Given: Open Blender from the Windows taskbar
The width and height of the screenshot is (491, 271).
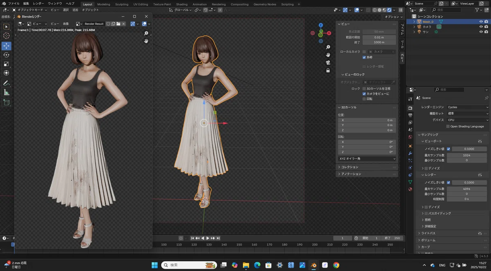Looking at the screenshot, I should [x=313, y=265].
